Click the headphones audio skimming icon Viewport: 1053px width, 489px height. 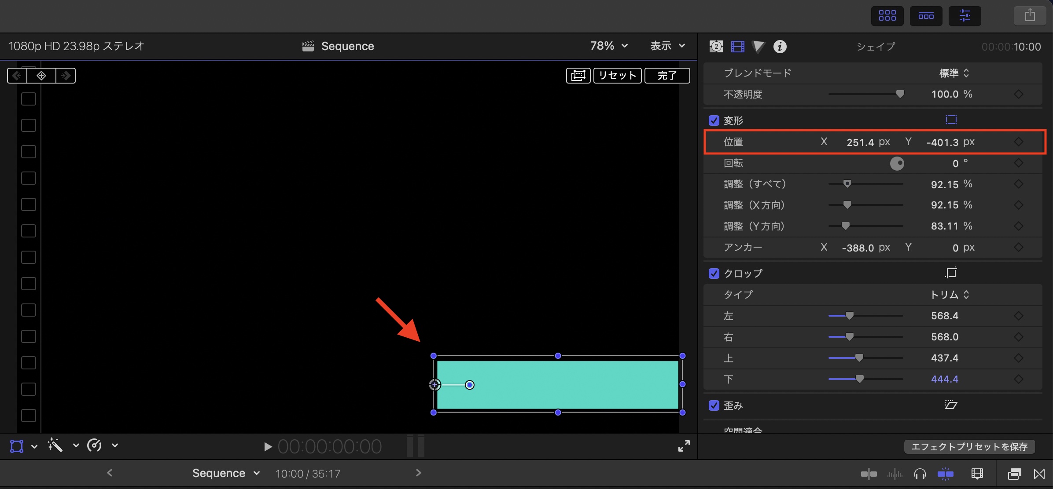click(920, 474)
